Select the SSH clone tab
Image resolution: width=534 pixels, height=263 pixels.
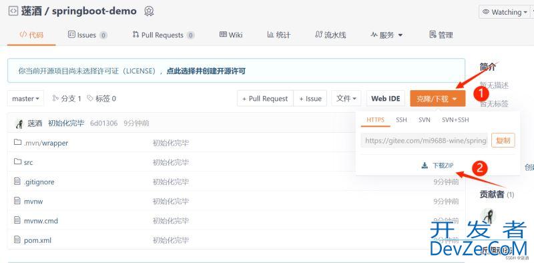[x=402, y=120]
